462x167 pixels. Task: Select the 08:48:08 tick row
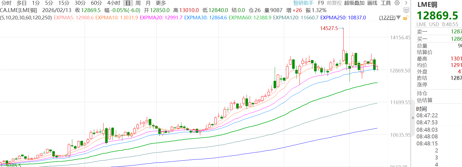(439, 136)
